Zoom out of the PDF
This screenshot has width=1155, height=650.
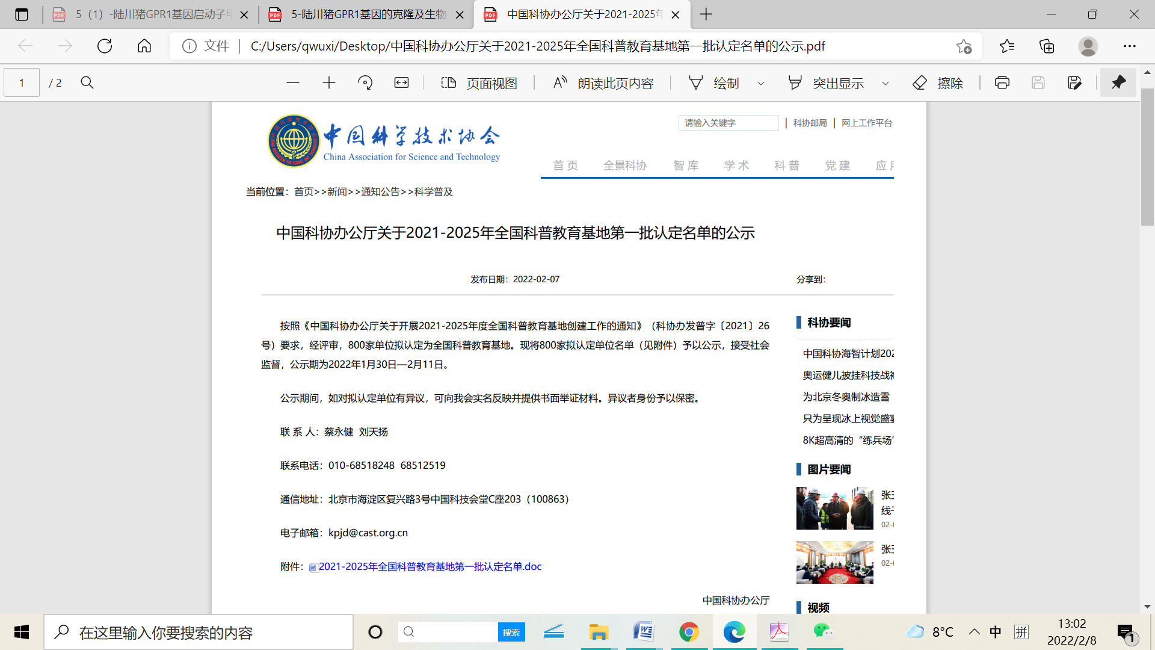pos(293,83)
